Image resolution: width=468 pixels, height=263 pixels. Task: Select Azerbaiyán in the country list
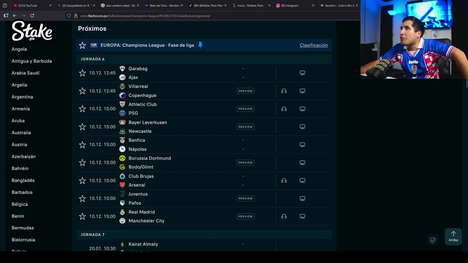(23, 156)
